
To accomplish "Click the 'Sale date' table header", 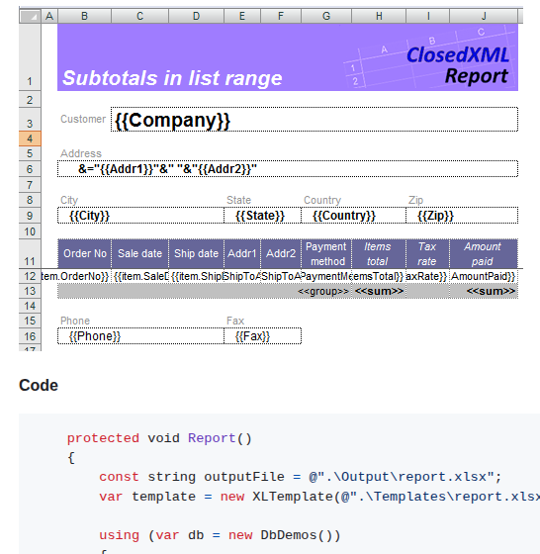I will 139,253.
